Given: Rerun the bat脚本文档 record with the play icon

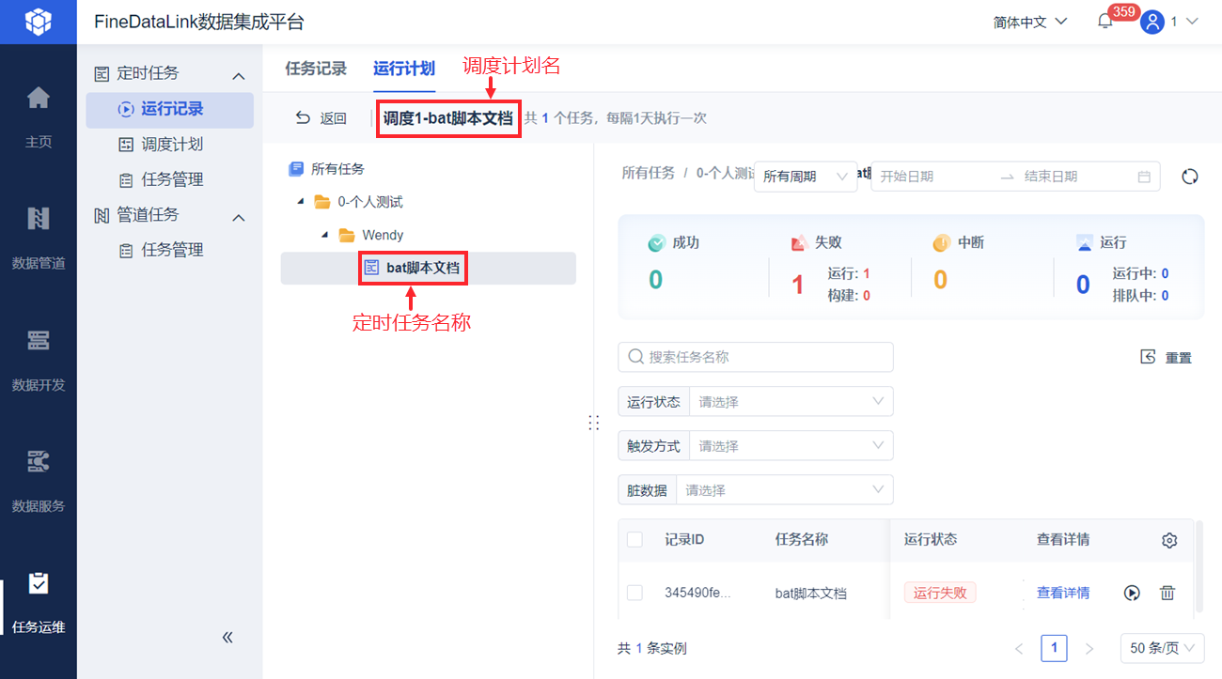Looking at the screenshot, I should tap(1132, 593).
